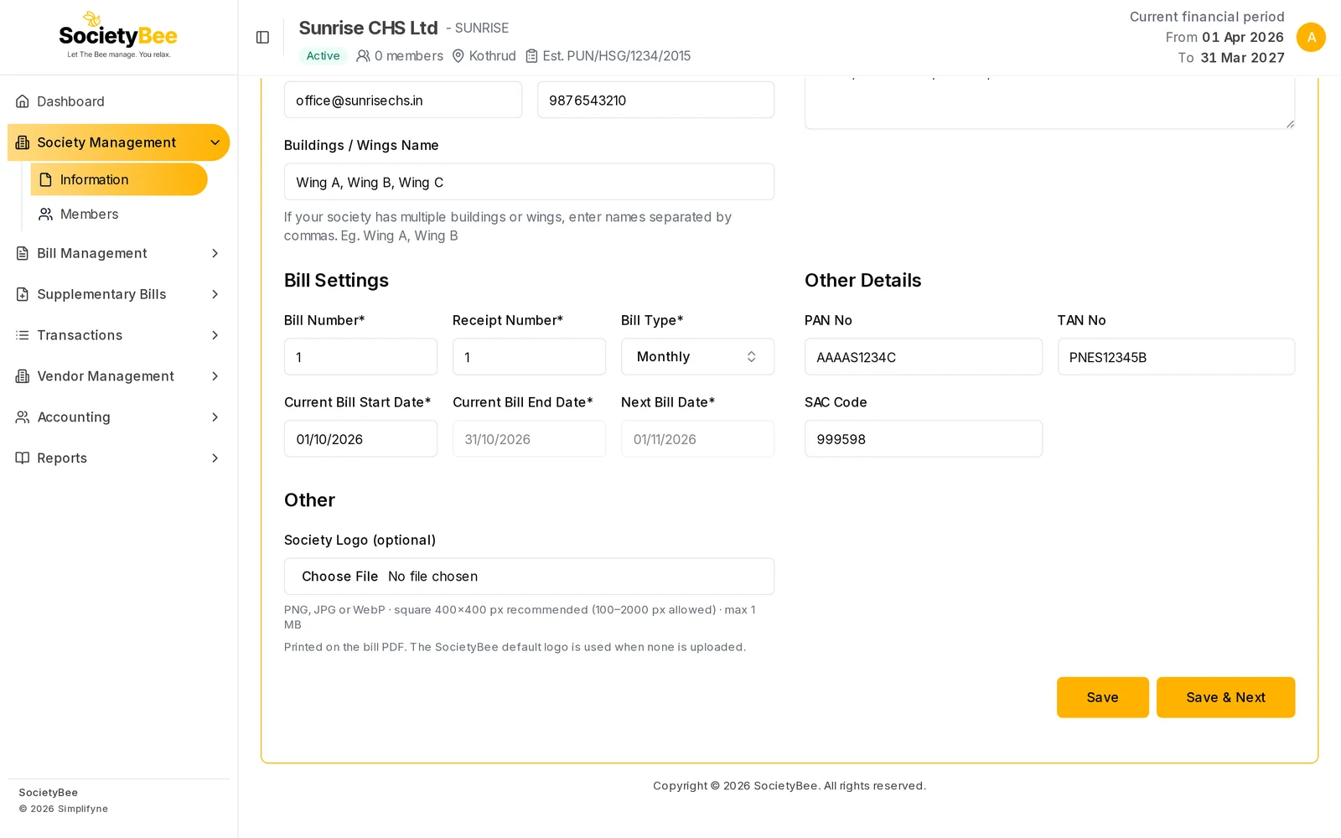Click the Kothrud location pin icon
This screenshot has height=838, width=1341.
click(458, 56)
